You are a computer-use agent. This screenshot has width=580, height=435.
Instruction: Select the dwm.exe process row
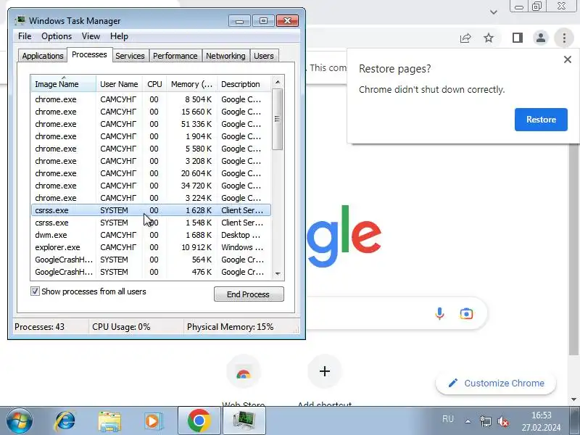click(x=151, y=235)
